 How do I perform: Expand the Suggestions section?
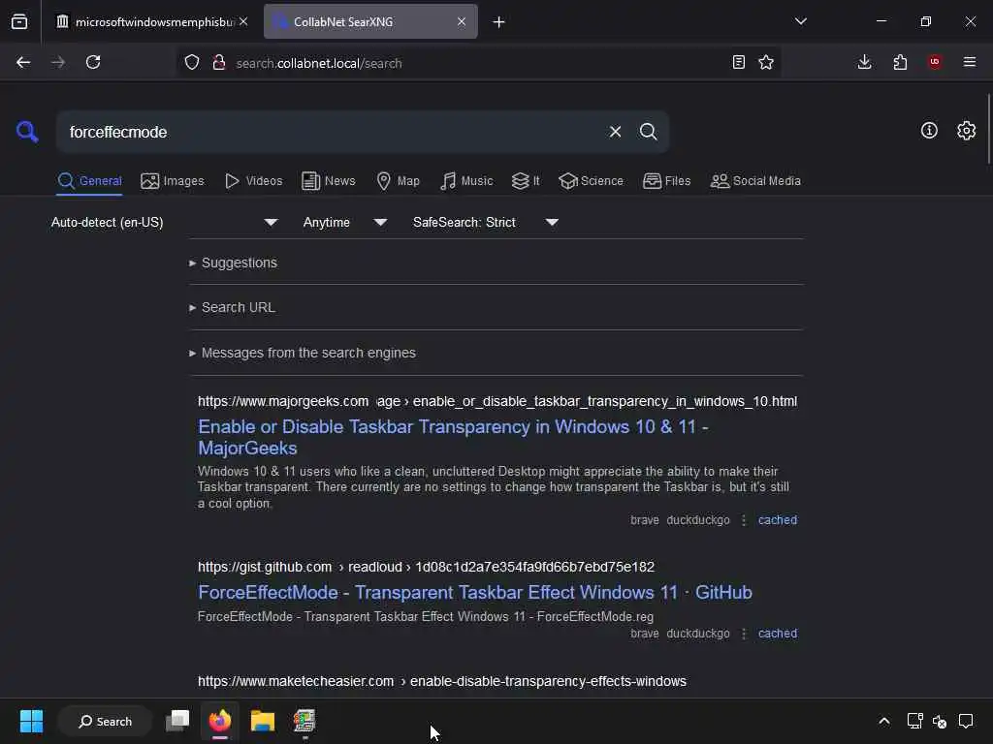click(233, 263)
